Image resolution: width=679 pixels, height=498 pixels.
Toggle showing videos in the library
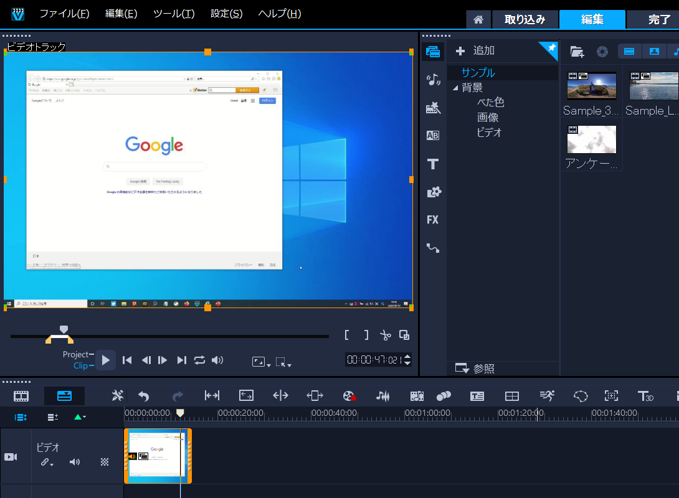(x=629, y=52)
